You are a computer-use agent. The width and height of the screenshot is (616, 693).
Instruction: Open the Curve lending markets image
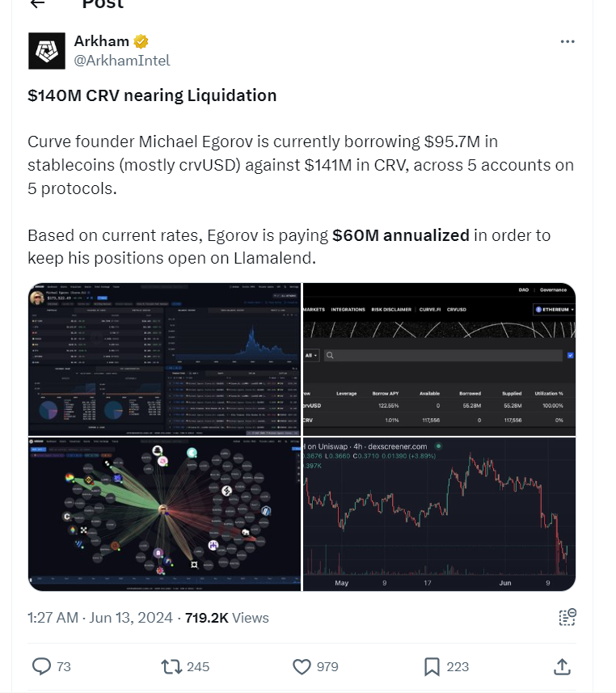point(439,360)
